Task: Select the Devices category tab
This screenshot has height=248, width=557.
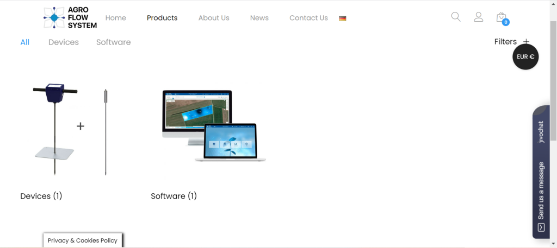Action: point(64,42)
